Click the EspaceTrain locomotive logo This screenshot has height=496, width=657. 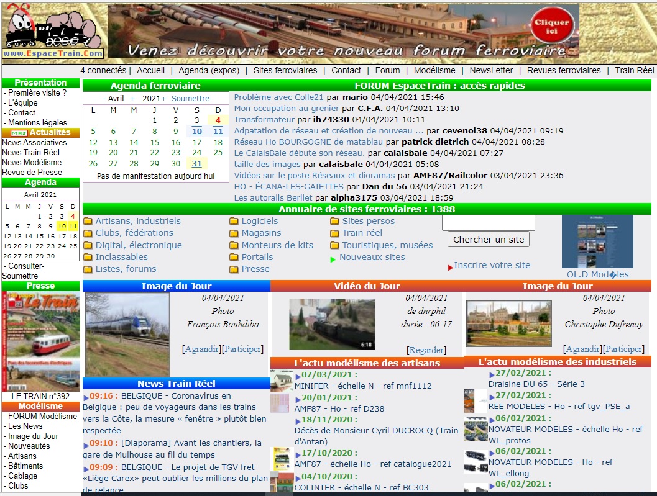53,30
